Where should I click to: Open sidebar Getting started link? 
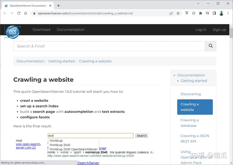tap(194, 81)
